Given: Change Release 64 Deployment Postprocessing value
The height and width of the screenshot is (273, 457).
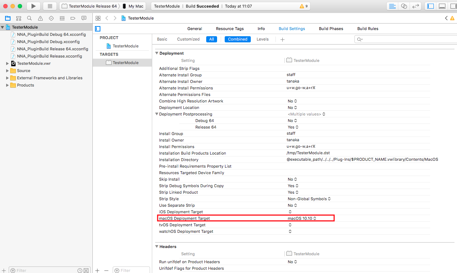Looking at the screenshot, I should pyautogui.click(x=293, y=127).
